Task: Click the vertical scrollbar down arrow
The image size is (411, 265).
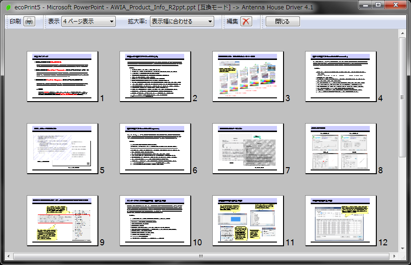Action: [403, 249]
